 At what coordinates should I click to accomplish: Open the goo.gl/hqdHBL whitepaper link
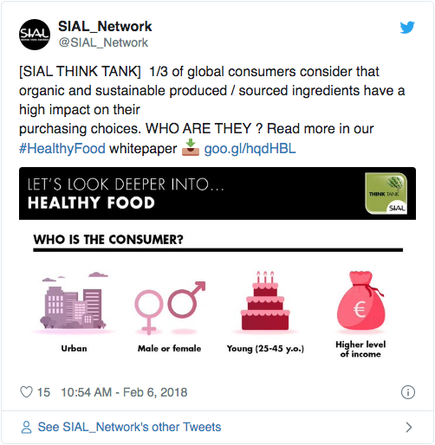point(250,149)
